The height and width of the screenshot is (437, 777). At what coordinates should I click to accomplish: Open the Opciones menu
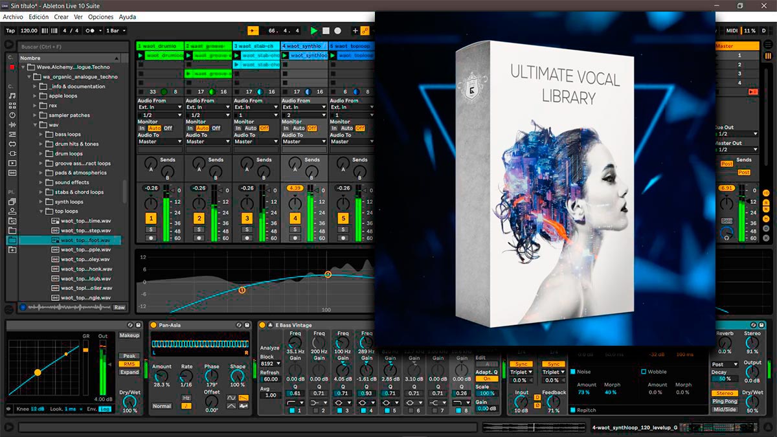[x=100, y=17]
